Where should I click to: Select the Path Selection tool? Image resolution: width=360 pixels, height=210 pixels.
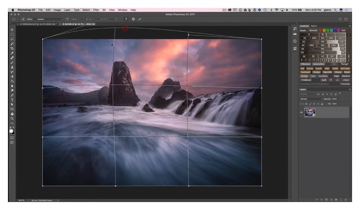12,104
